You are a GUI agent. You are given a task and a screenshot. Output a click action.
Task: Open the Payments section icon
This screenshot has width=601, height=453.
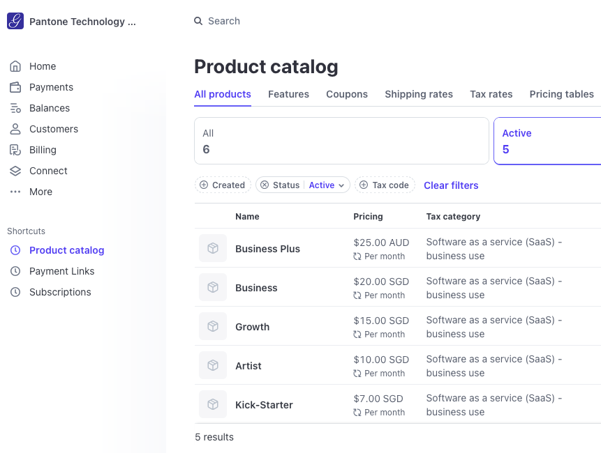pyautogui.click(x=14, y=87)
